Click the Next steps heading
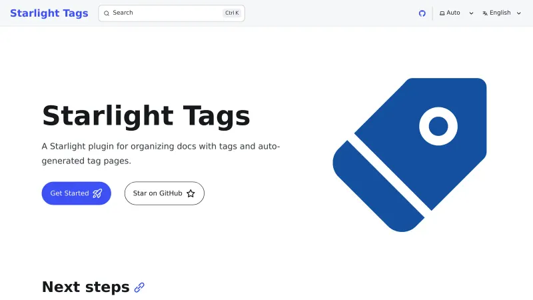 click(85, 287)
